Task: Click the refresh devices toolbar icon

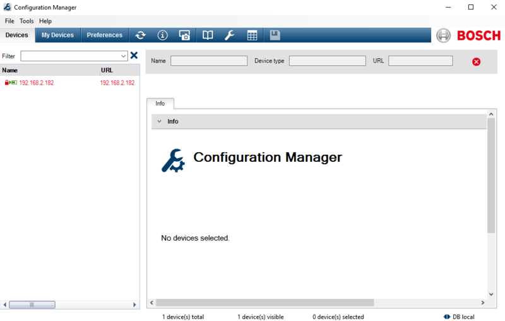Action: [140, 35]
